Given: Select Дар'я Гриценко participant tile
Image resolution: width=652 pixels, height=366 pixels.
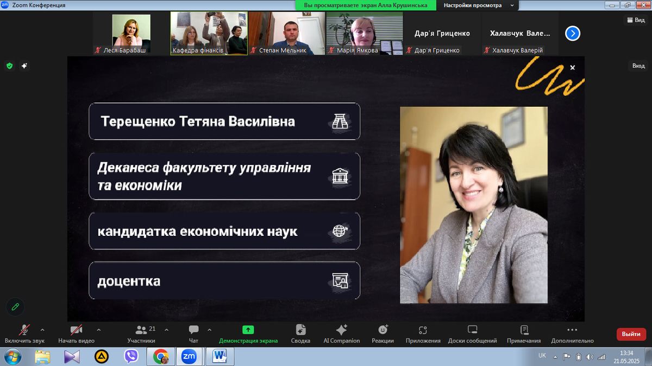Looking at the screenshot, I should [x=442, y=34].
